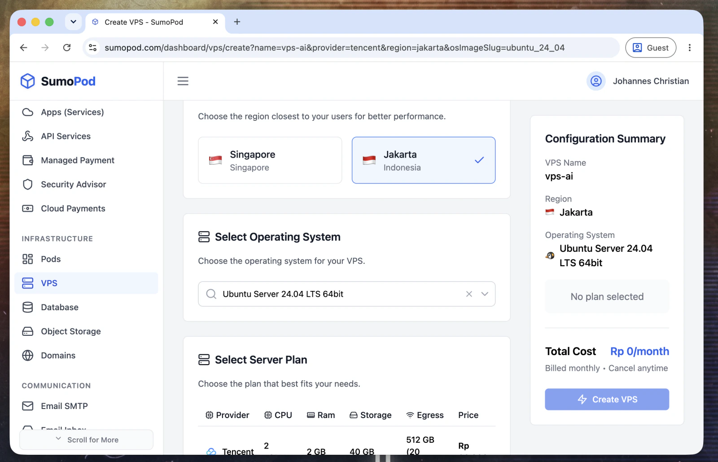The height and width of the screenshot is (462, 718).
Task: Click the Johannes Christian account name
Action: click(x=651, y=81)
